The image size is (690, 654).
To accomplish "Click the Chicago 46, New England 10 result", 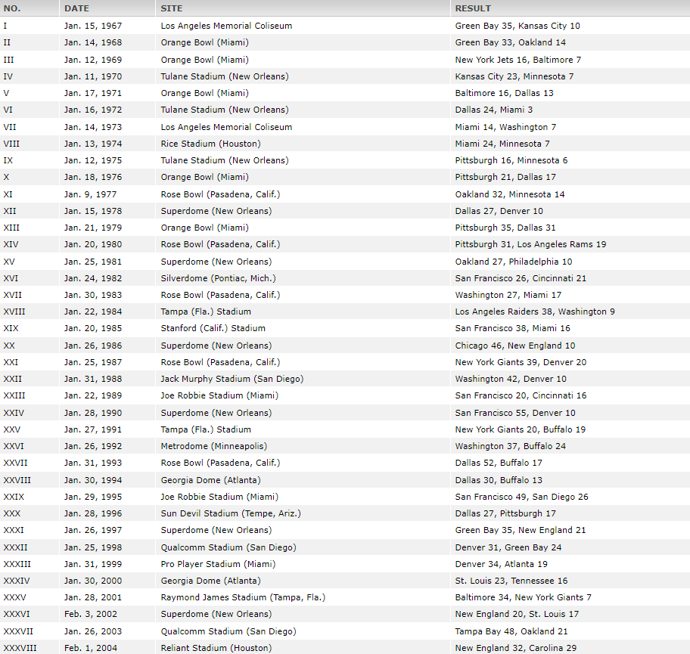I will (x=514, y=346).
